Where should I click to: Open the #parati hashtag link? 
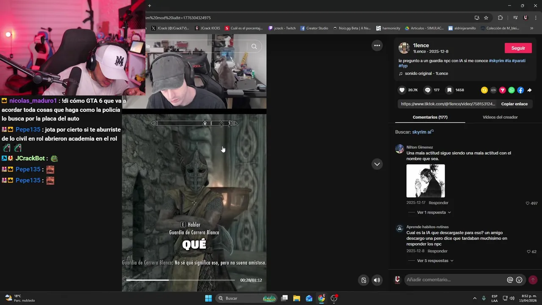tap(519, 61)
